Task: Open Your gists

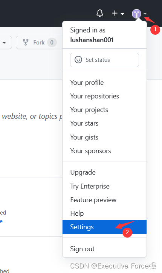Action: (x=104, y=137)
